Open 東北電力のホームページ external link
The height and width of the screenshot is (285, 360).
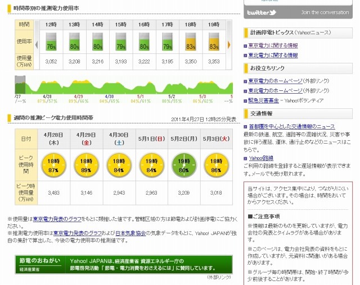click(x=276, y=91)
